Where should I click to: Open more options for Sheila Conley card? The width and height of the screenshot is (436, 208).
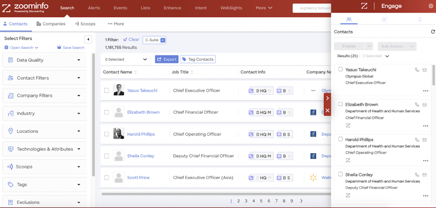[x=426, y=196]
